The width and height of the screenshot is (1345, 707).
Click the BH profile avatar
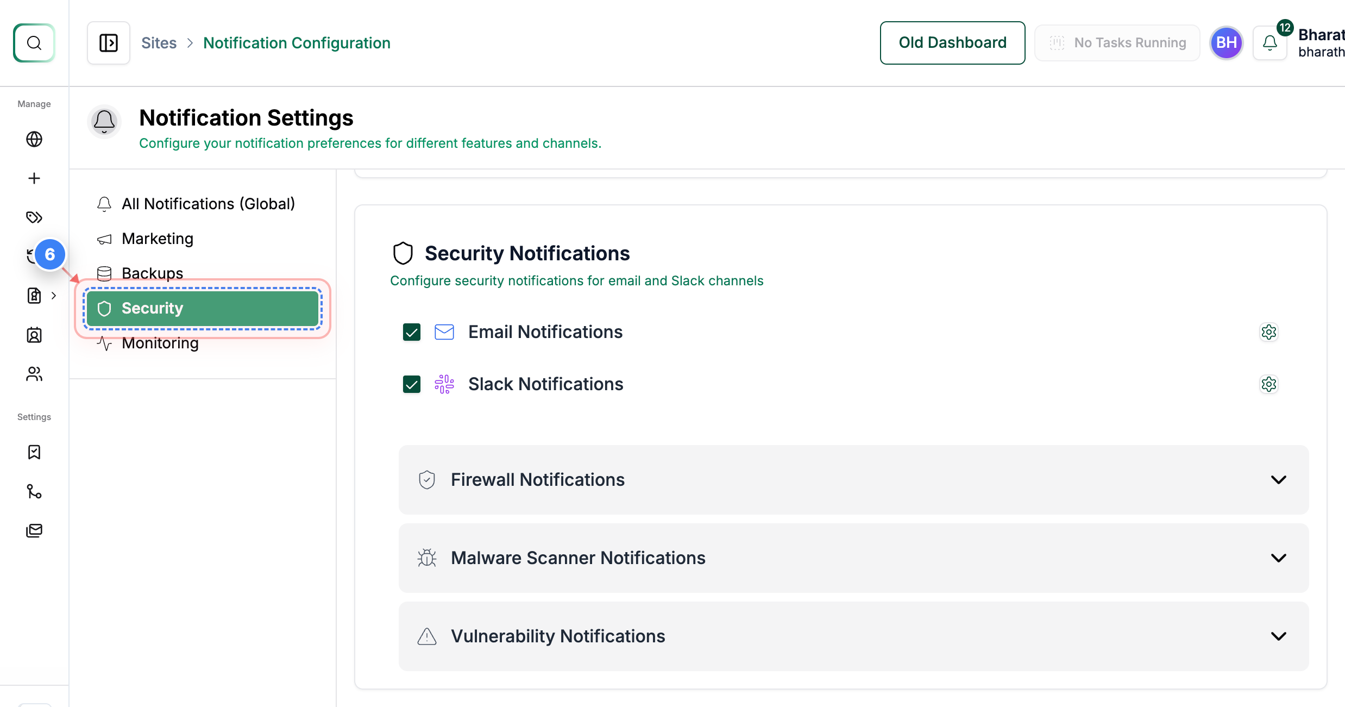[1225, 42]
